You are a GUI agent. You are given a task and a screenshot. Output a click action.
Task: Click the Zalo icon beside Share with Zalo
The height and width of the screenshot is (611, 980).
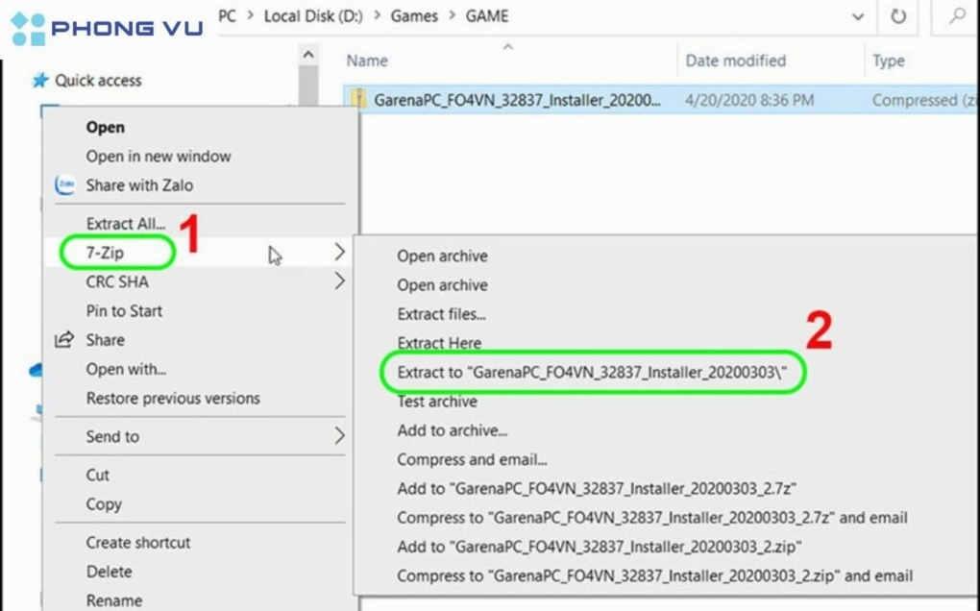65,185
